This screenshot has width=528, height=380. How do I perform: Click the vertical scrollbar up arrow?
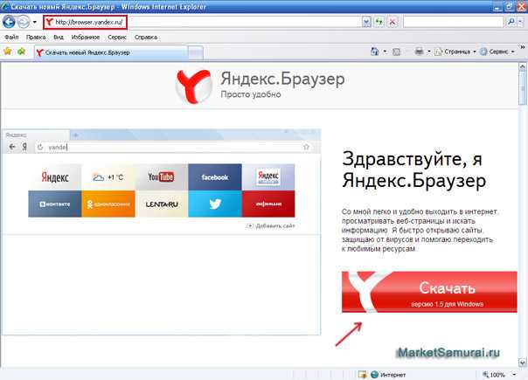click(x=522, y=67)
